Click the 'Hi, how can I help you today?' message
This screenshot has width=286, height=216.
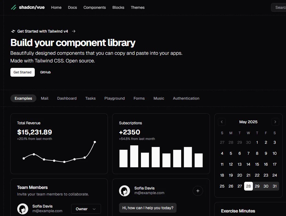[148, 208]
